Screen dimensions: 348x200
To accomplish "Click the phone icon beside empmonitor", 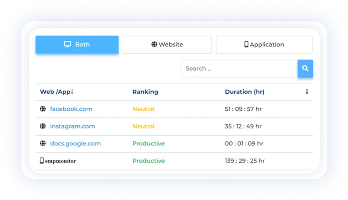I will 42,161.
